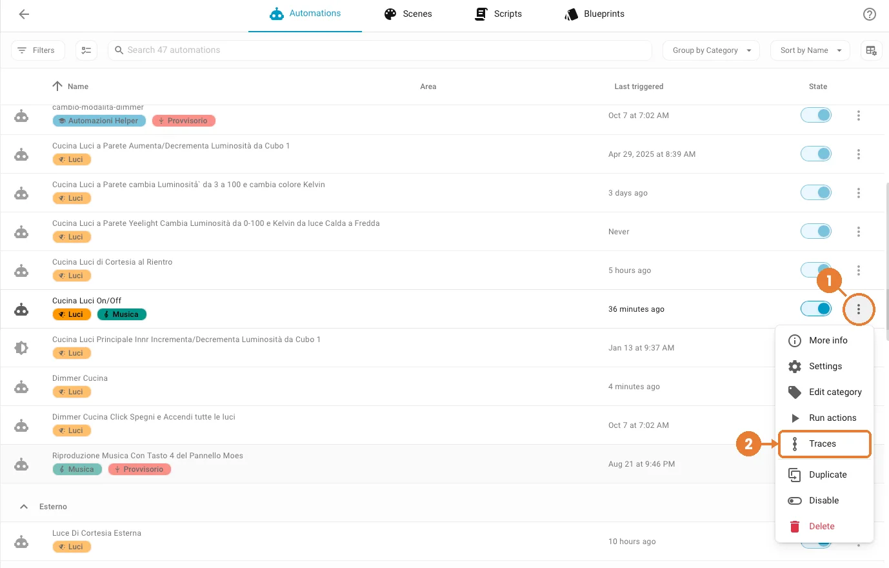Click Provvisorio label on Riproduzione Musica row
Image resolution: width=889 pixels, height=568 pixels.
[139, 469]
